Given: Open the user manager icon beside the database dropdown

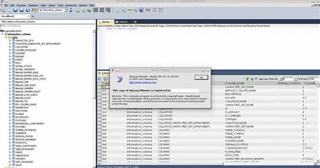Looking at the screenshot, I should pyautogui.click(x=71, y=10).
